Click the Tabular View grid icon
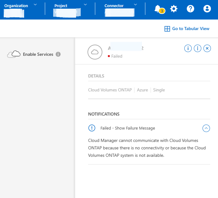 167,29
